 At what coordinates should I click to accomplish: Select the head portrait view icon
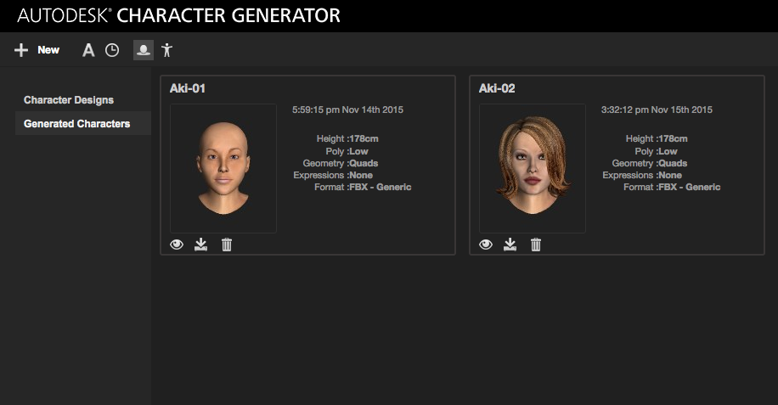coord(144,50)
